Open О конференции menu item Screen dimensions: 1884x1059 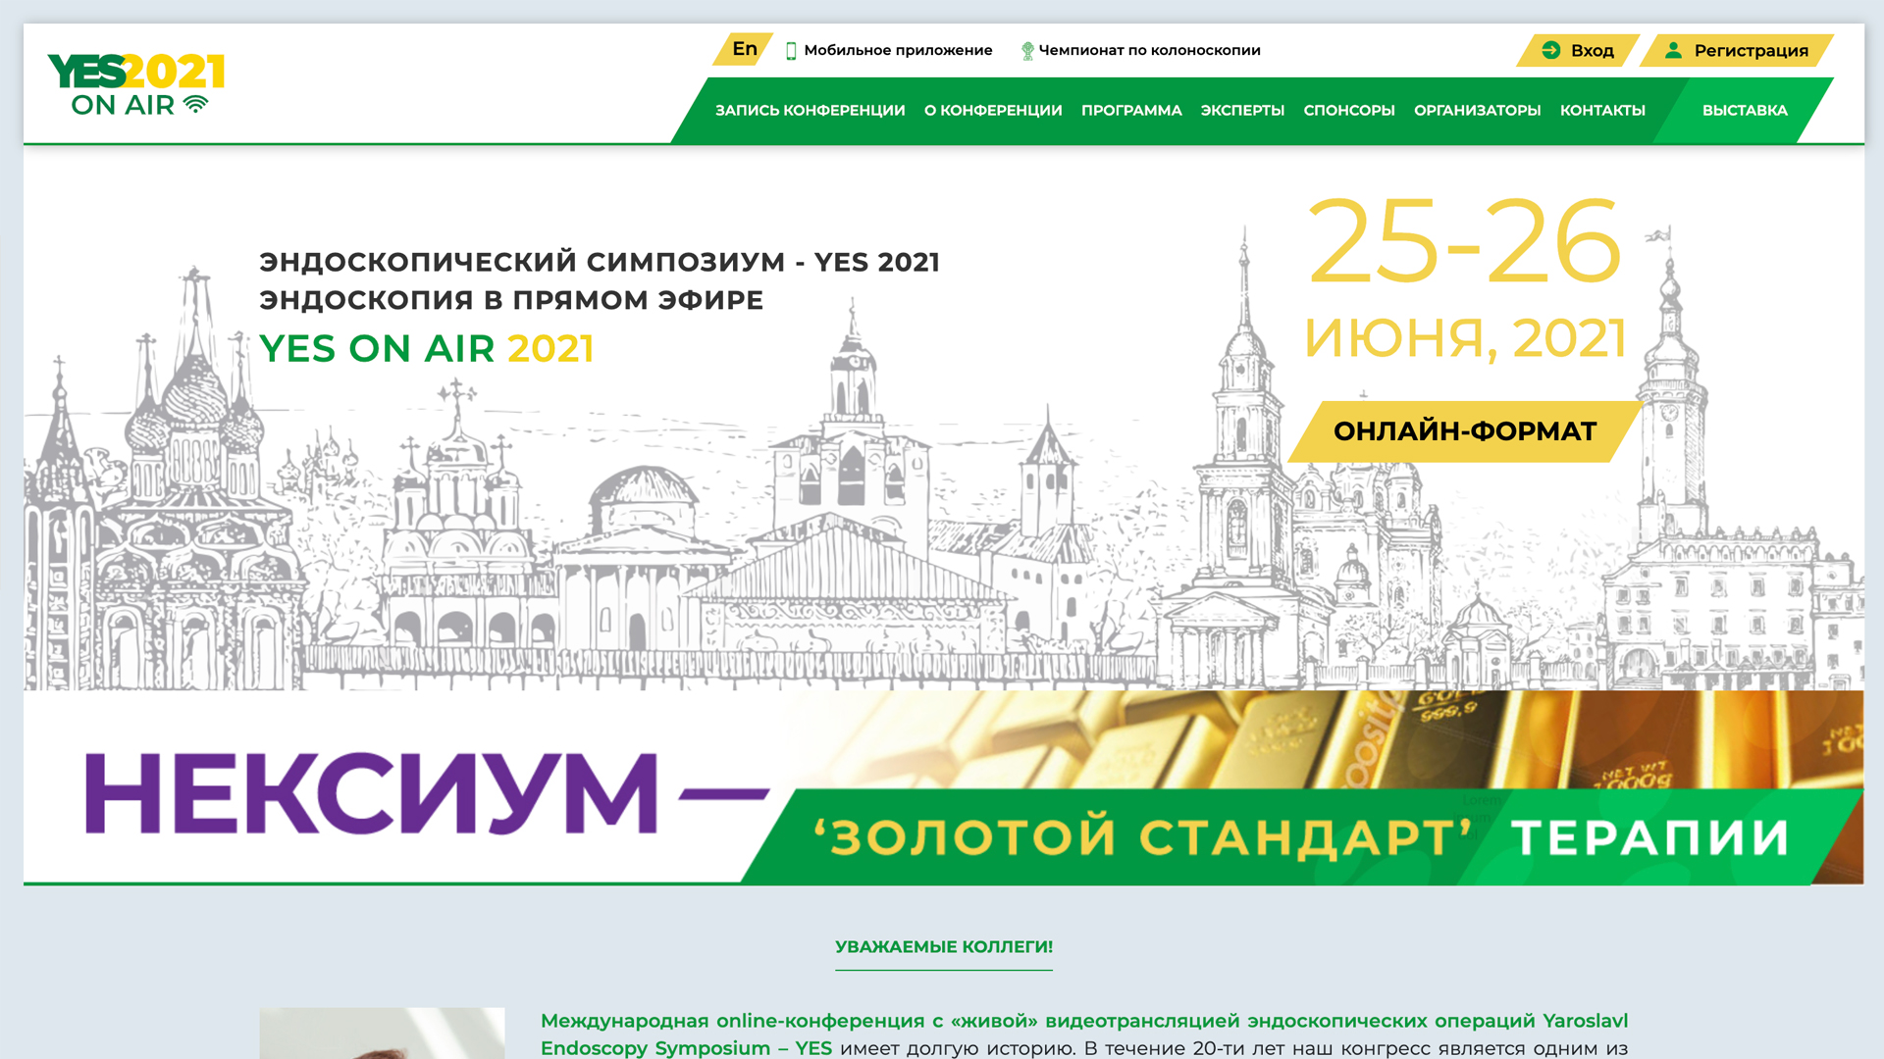coord(992,111)
